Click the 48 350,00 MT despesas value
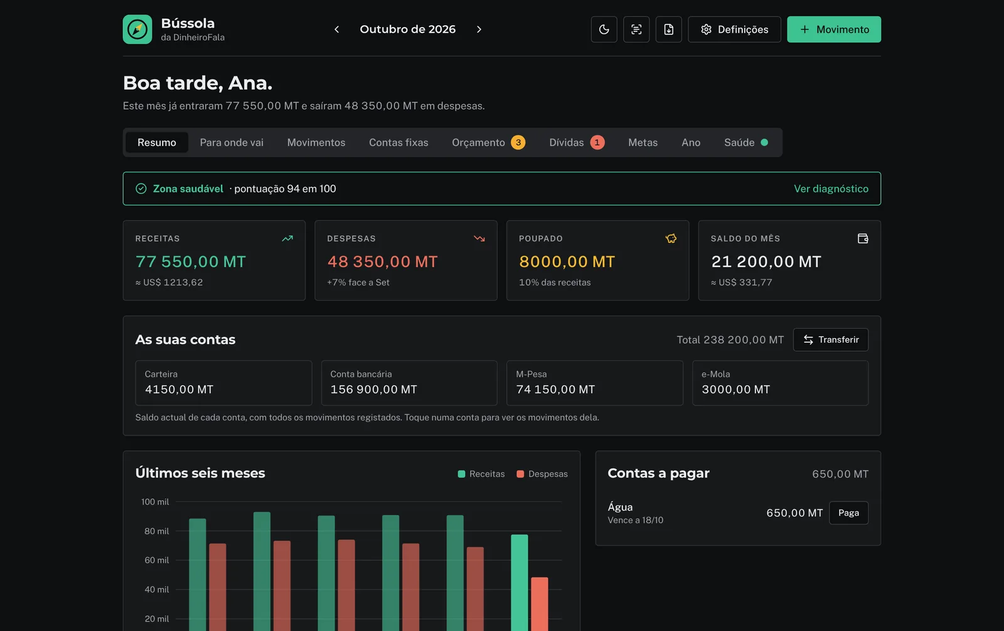 [383, 261]
